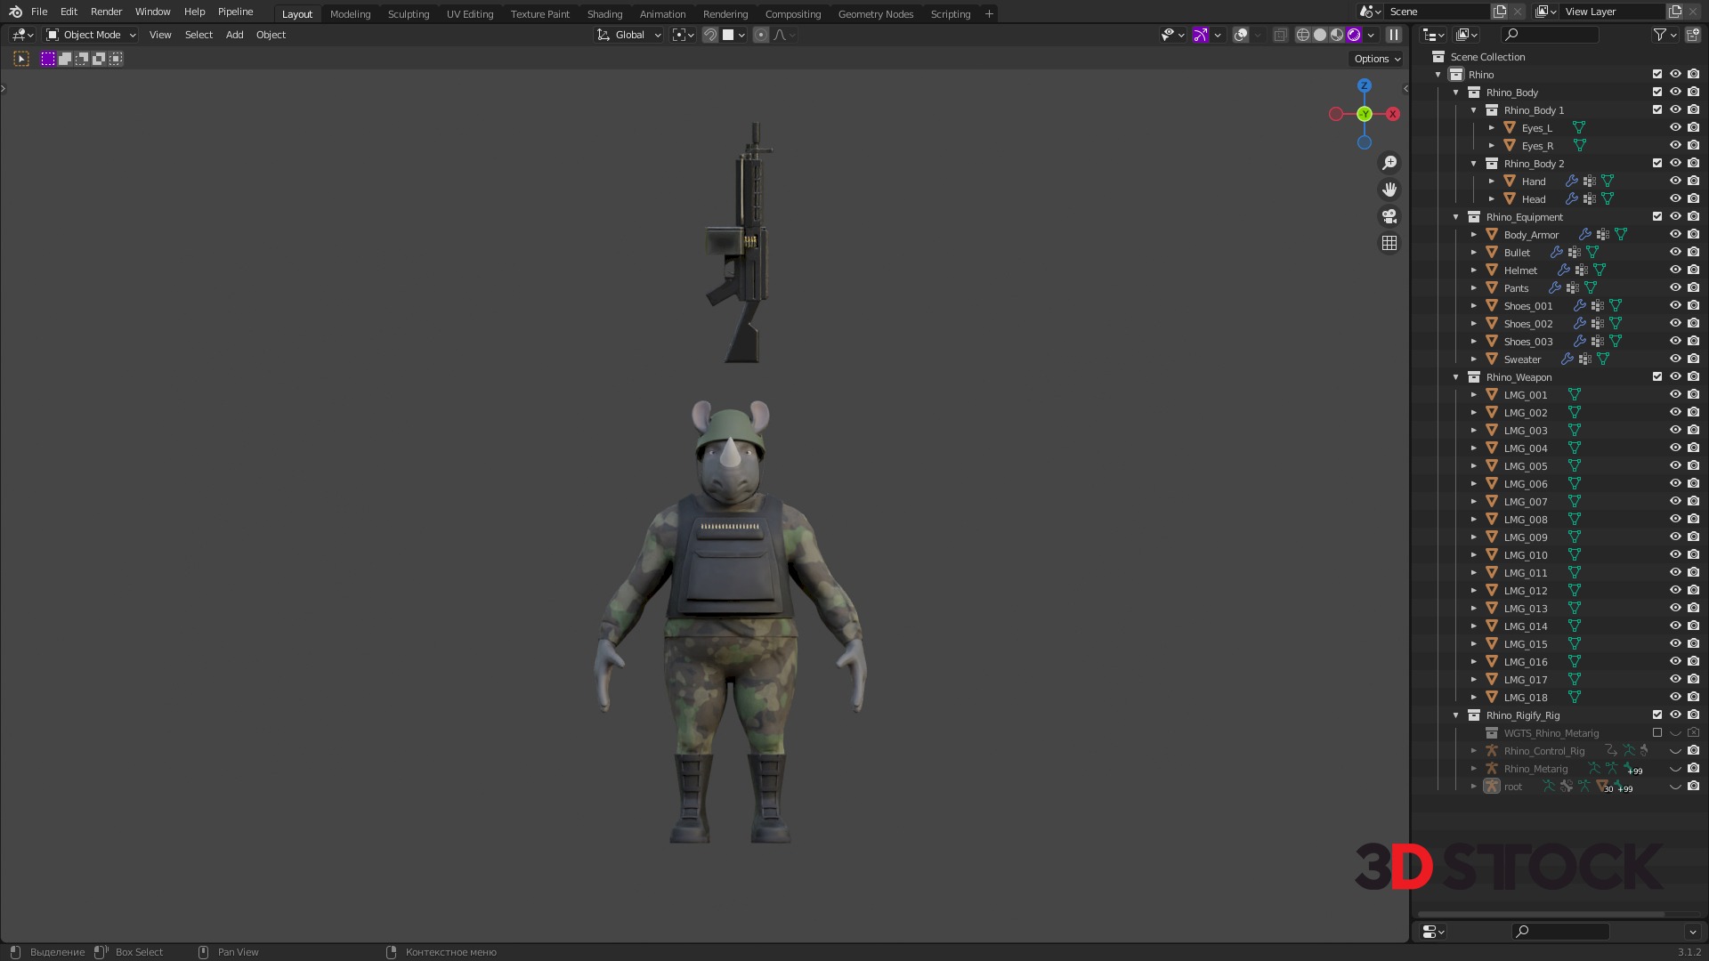Screen dimensions: 1709x961
Task: Open the Global transform orientation dropdown
Action: (629, 35)
